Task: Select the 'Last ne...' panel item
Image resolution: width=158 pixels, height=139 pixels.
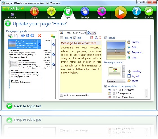Action: click(49, 54)
